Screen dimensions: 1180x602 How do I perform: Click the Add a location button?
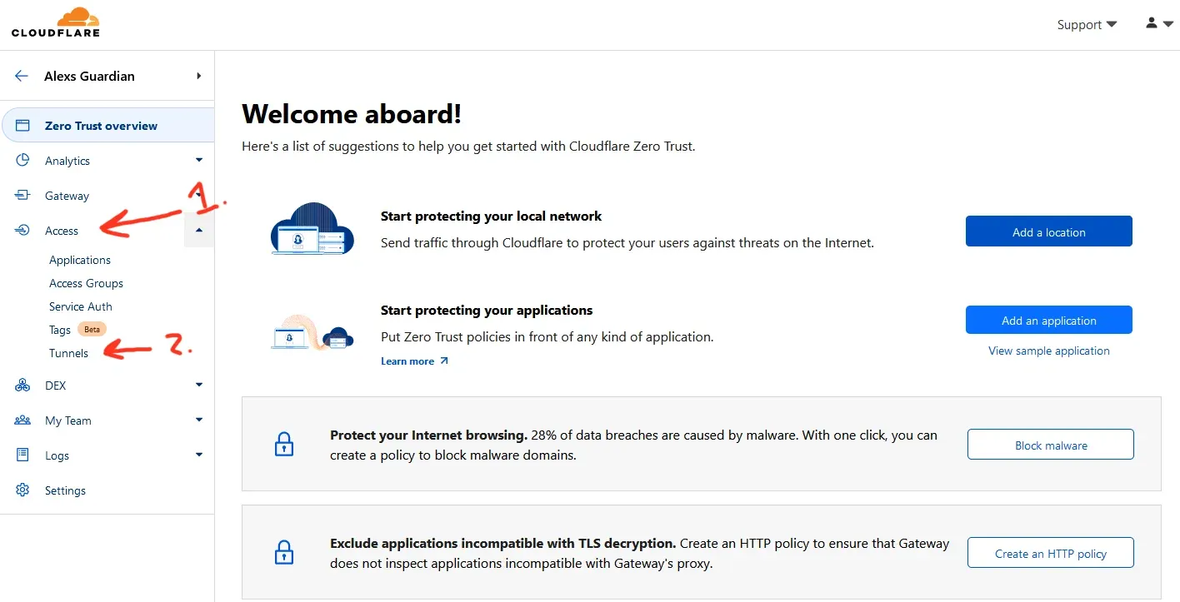(x=1048, y=231)
